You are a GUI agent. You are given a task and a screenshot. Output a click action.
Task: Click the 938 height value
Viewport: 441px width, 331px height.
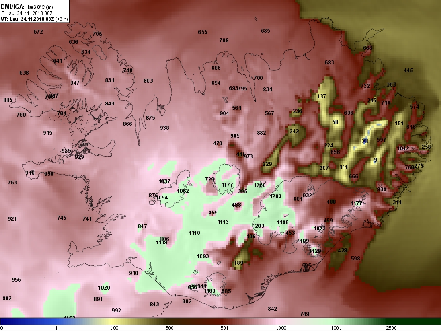click(164, 128)
